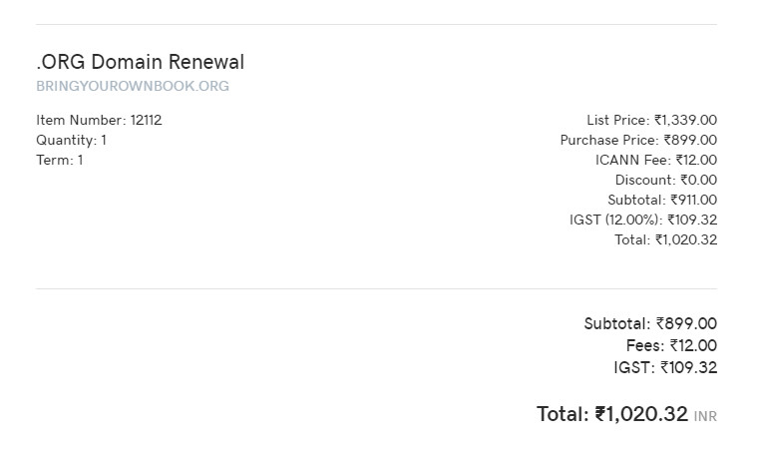Click the Purchase Price ₹899.00 line
Screen dimensions: 758x455
coord(638,141)
